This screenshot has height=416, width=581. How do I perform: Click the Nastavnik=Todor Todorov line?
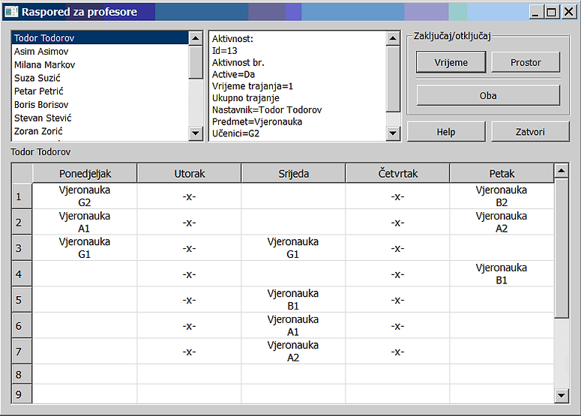point(267,109)
